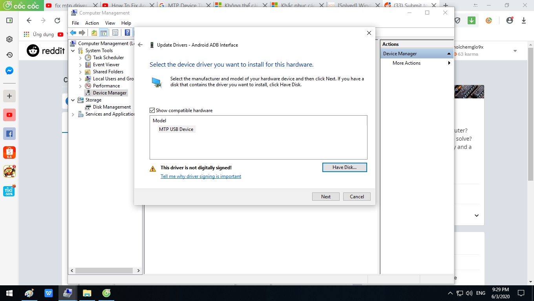The width and height of the screenshot is (534, 301).
Task: Uncheck Show compatible hardware checkbox
Action: (152, 111)
